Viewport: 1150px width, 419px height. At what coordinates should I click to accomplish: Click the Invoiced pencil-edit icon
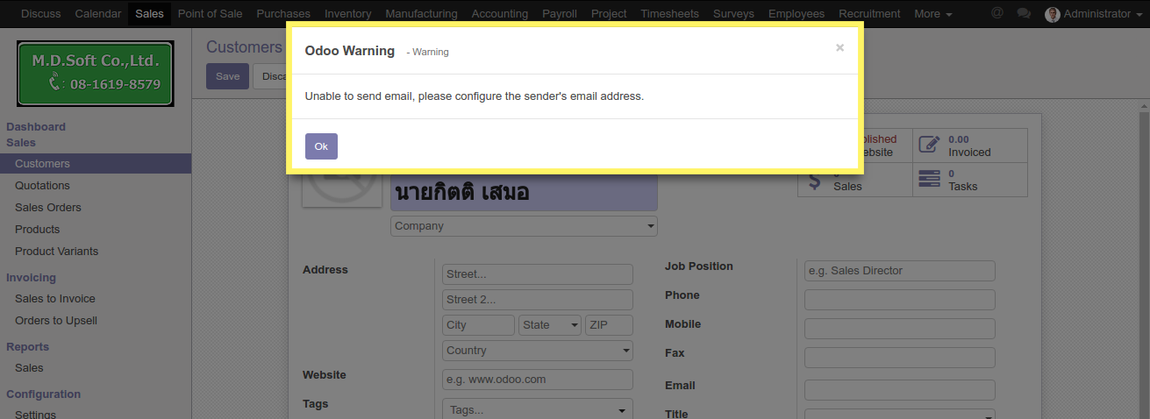coord(929,146)
